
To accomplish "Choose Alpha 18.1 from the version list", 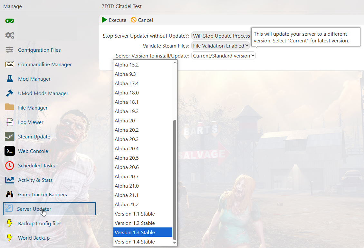I will pos(143,102).
